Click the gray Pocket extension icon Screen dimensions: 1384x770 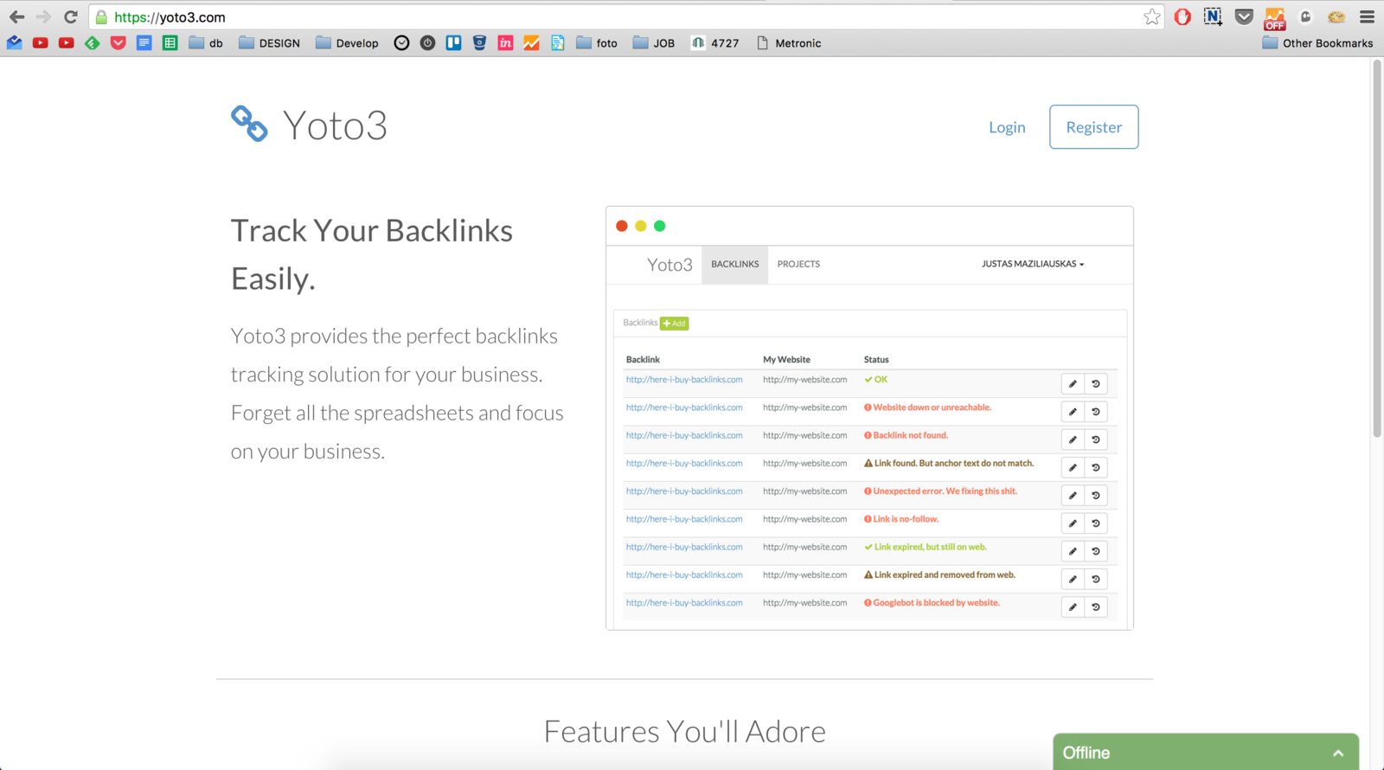(x=1244, y=16)
